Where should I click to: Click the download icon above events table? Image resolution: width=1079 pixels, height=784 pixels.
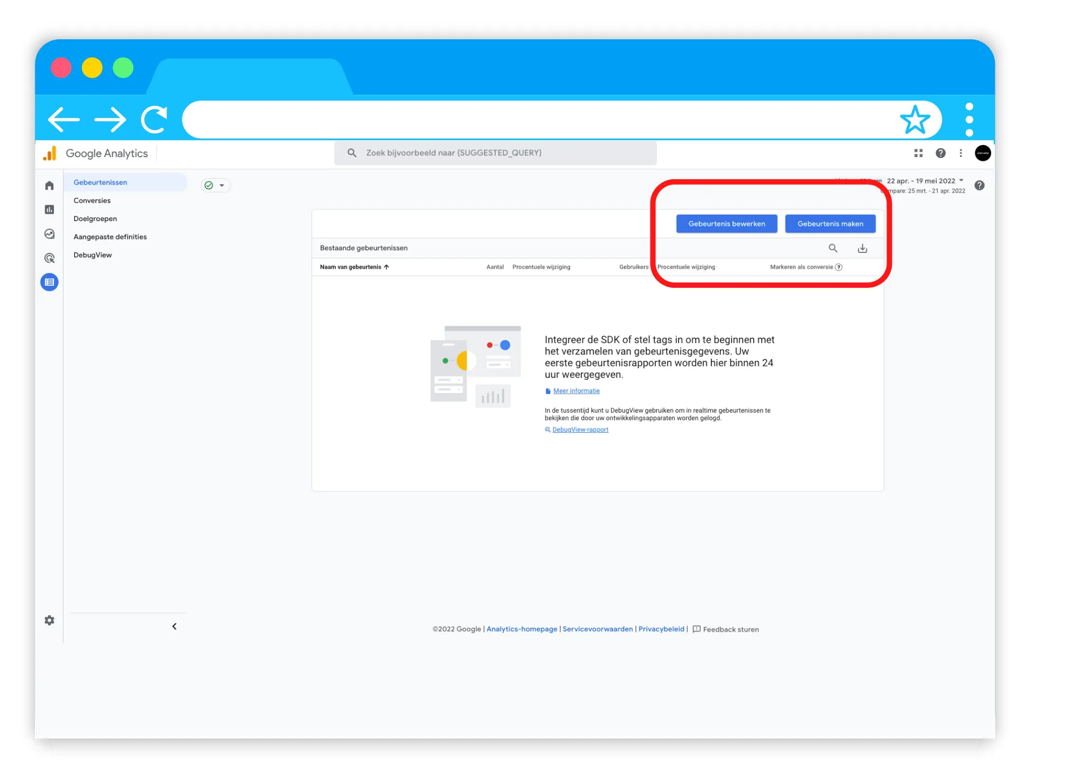tap(862, 248)
